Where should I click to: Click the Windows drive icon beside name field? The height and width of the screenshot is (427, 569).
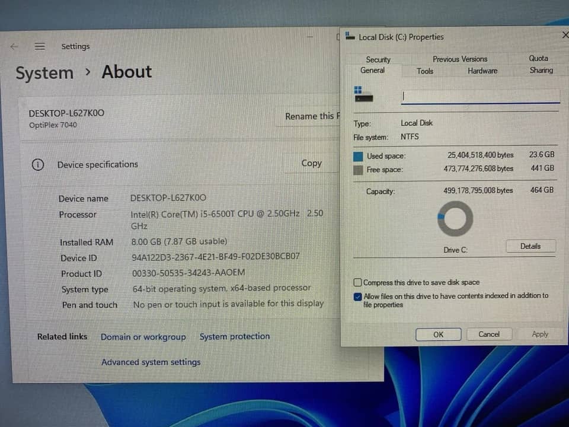pyautogui.click(x=363, y=94)
